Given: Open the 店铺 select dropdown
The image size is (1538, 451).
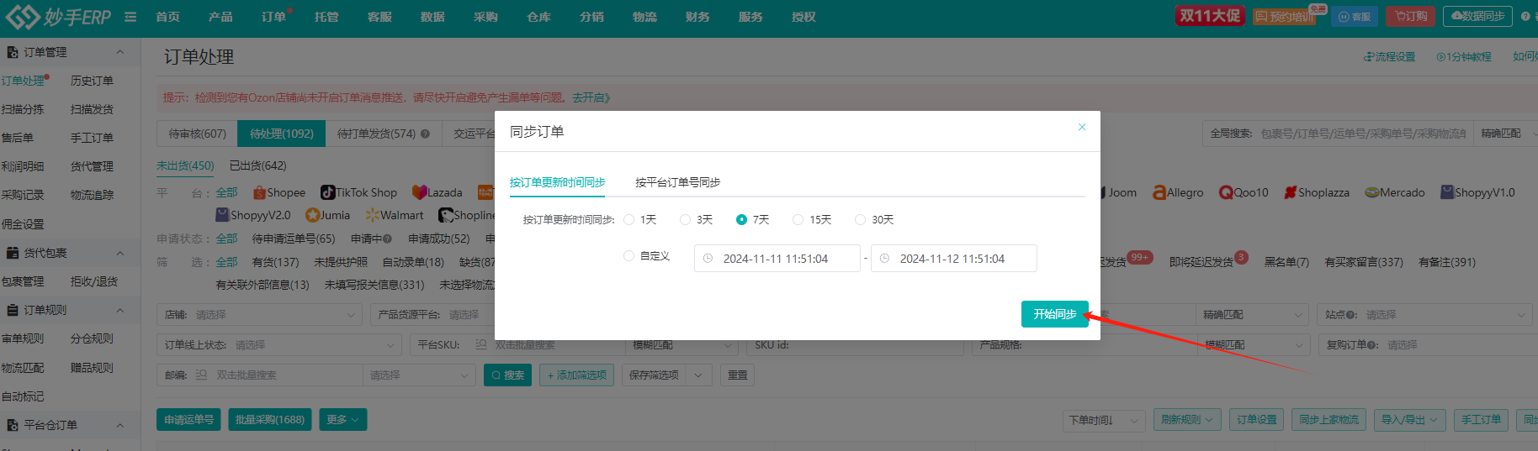Looking at the screenshot, I should point(260,315).
